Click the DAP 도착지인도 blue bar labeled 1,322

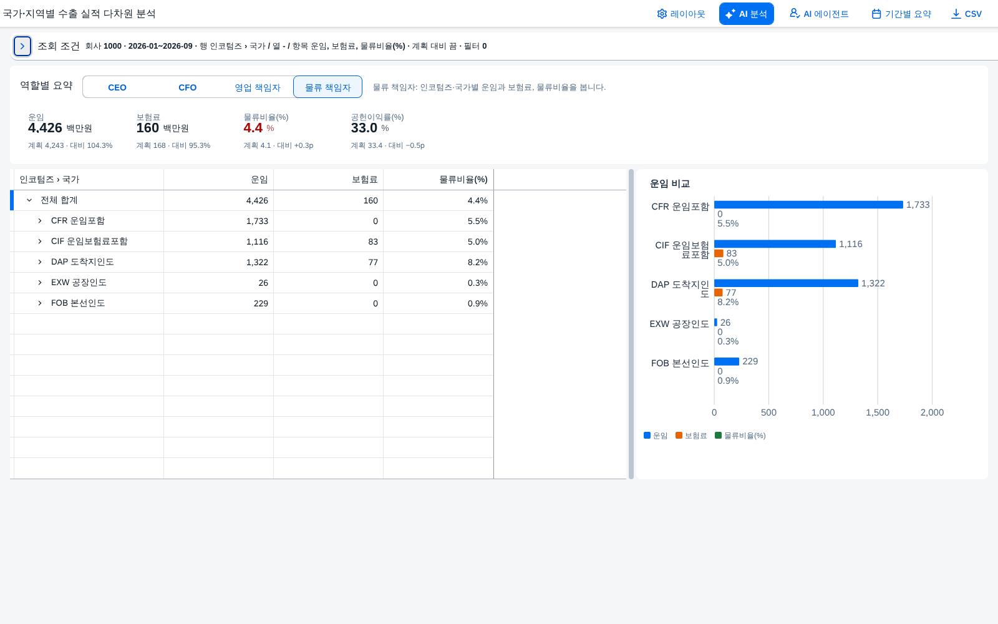coord(786,283)
